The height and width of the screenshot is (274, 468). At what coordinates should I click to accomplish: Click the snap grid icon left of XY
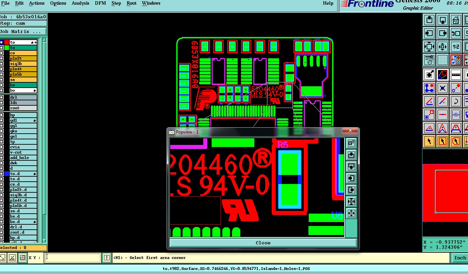point(23,258)
